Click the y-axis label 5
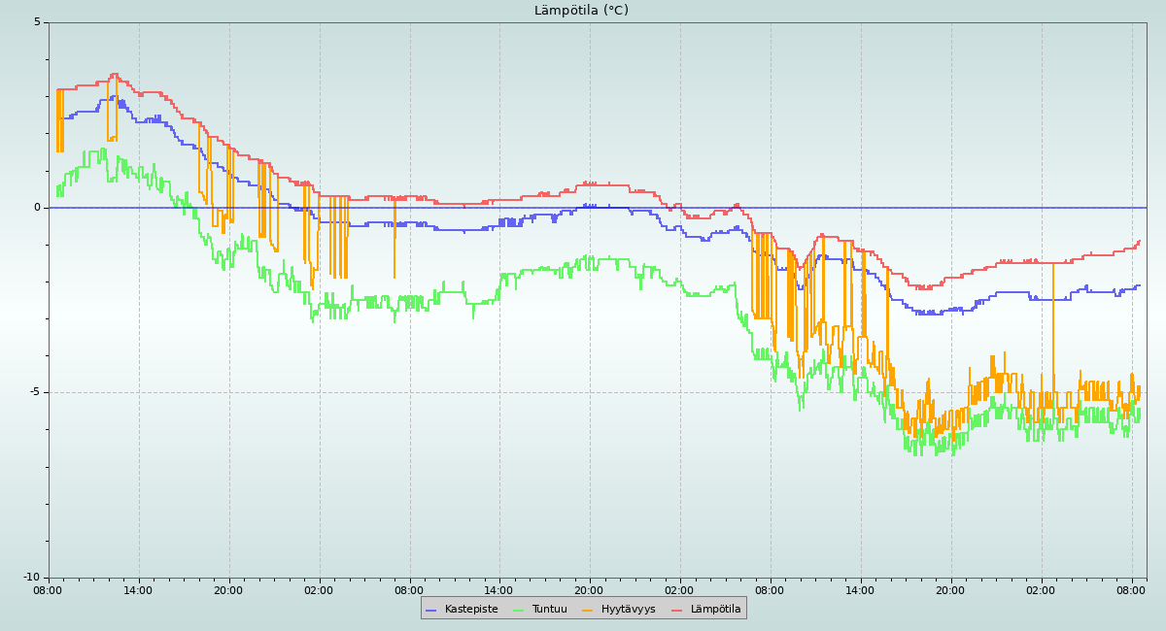 (x=37, y=22)
